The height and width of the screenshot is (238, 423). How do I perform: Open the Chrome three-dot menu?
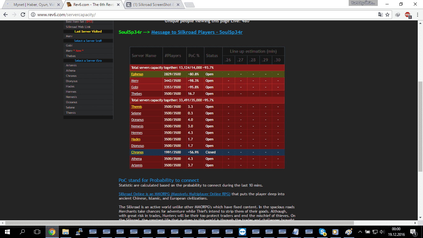click(417, 15)
